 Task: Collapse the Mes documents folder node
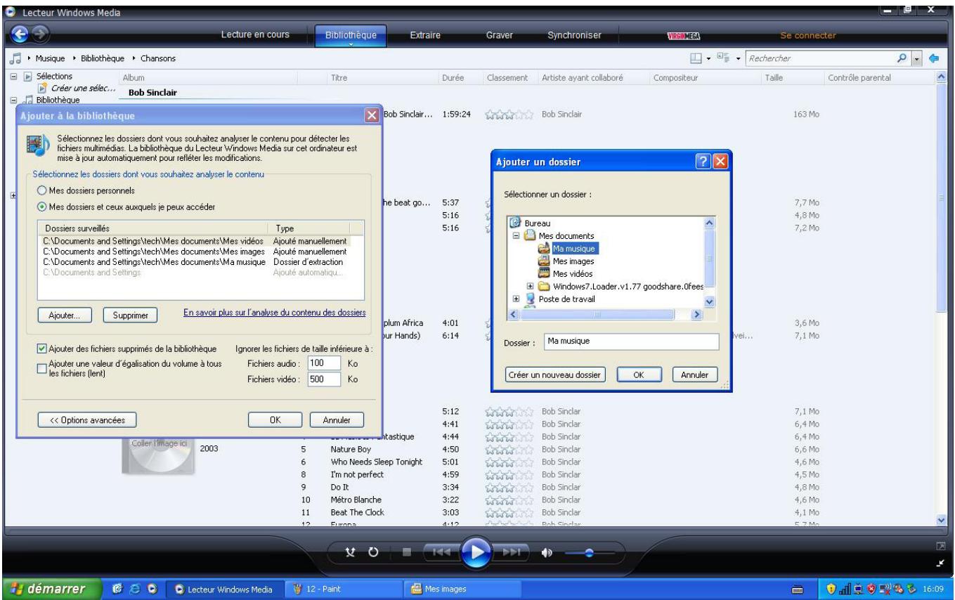coord(517,235)
